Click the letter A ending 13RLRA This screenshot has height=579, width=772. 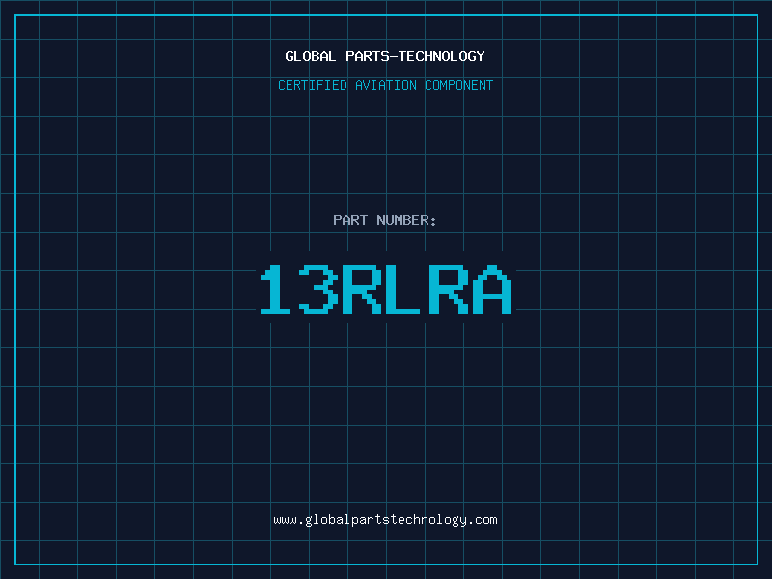coord(492,289)
